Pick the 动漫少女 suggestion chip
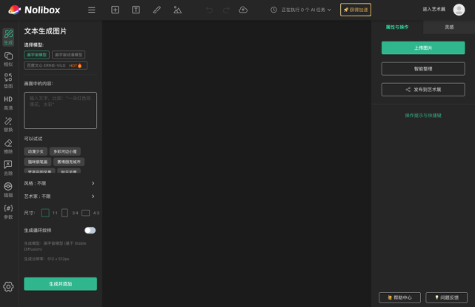Screen dimensions: 475x307 [x=36, y=151]
